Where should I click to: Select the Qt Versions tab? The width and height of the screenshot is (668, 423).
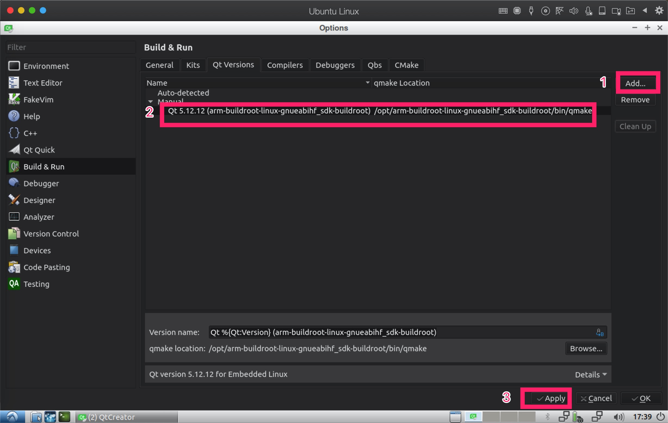[x=233, y=65]
